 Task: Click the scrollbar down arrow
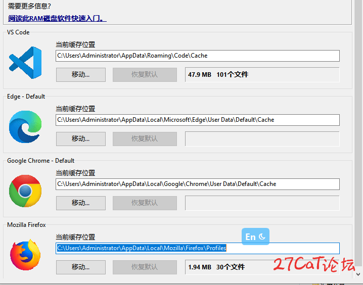358,274
